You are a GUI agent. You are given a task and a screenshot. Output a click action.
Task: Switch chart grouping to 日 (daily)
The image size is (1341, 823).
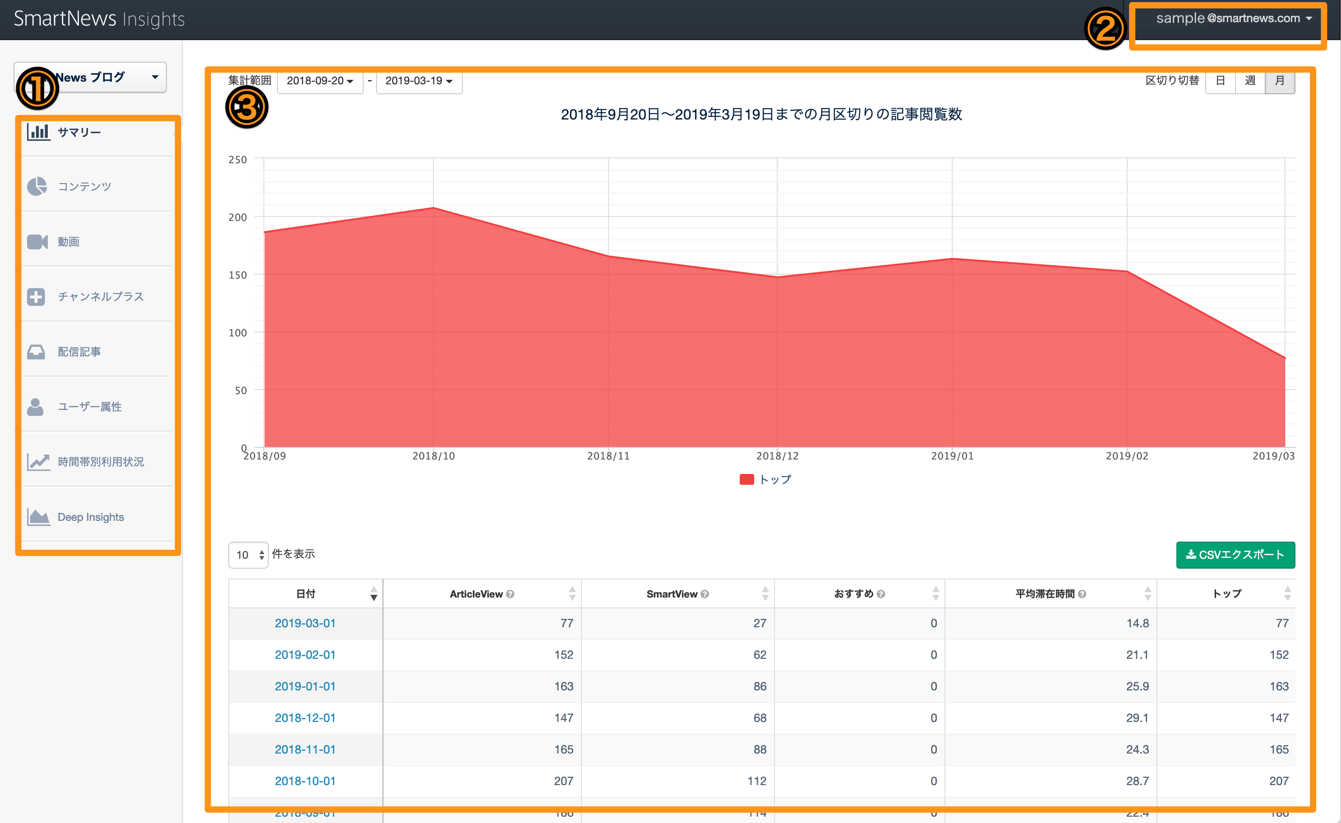coord(1221,81)
